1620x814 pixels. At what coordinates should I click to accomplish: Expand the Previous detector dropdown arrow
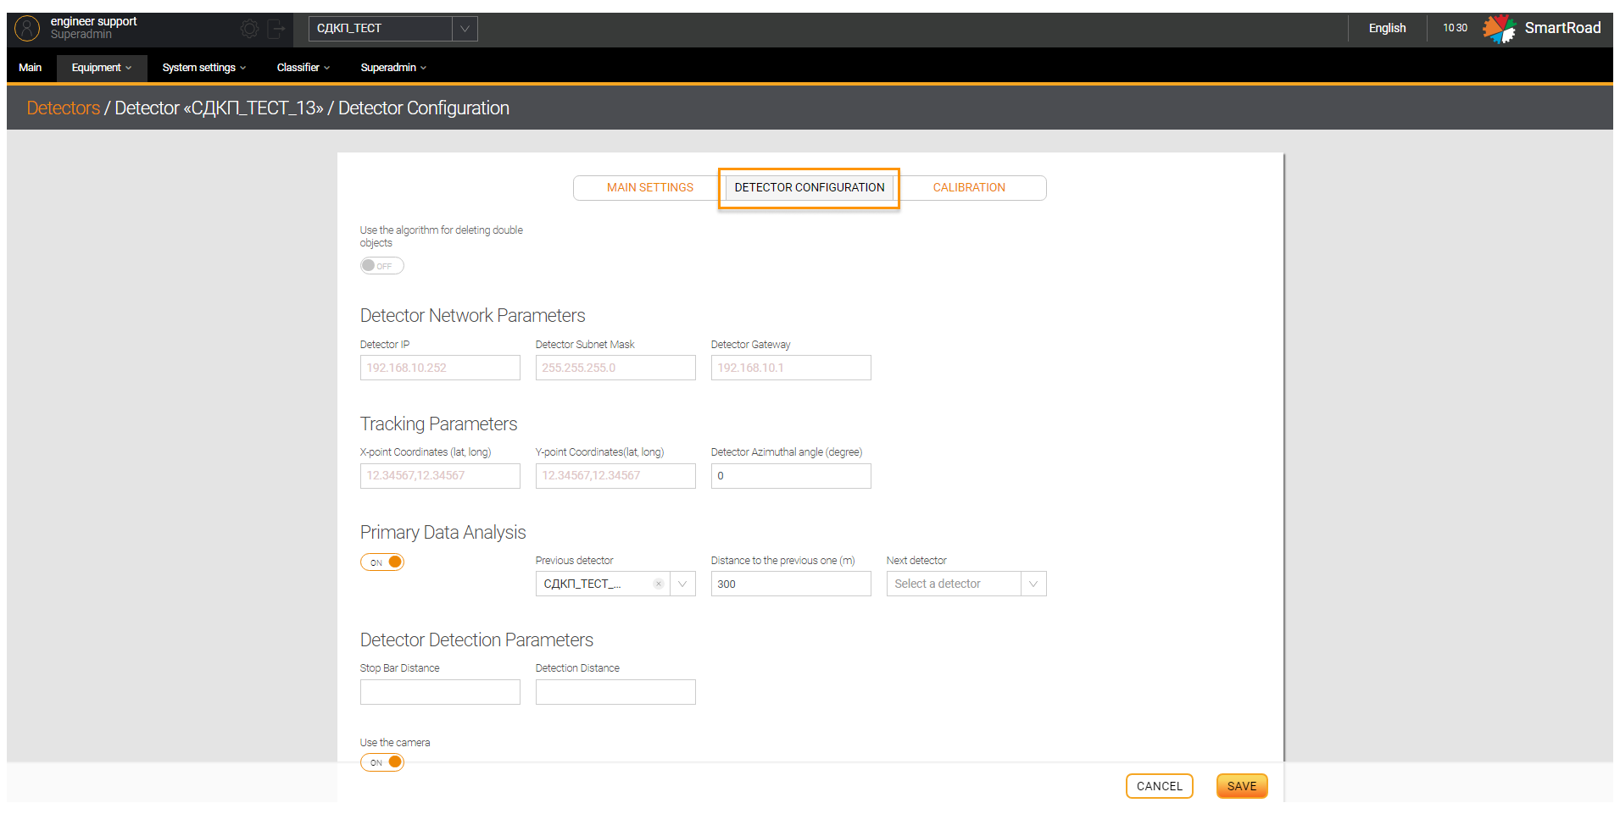coord(682,584)
